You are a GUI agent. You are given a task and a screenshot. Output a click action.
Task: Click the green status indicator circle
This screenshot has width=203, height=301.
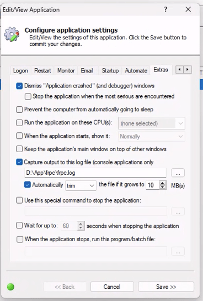(10, 287)
